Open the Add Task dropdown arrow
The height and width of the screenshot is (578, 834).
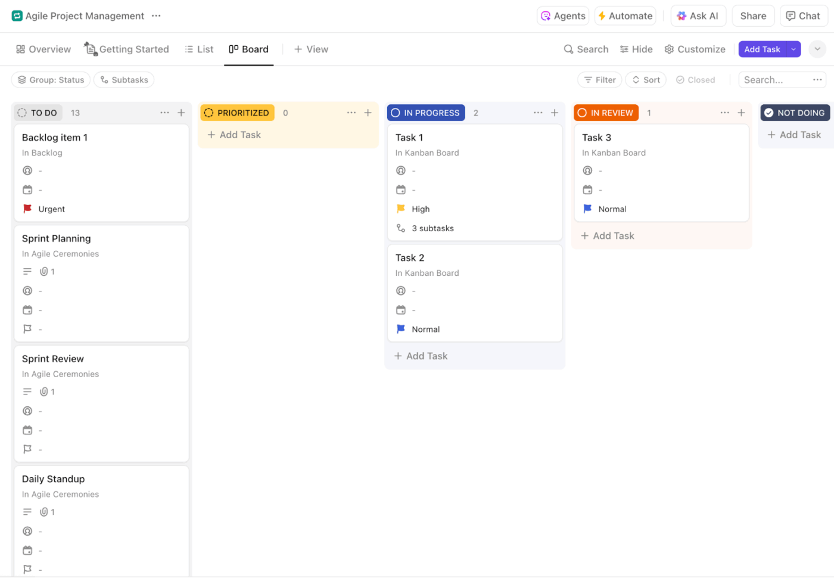(x=793, y=49)
